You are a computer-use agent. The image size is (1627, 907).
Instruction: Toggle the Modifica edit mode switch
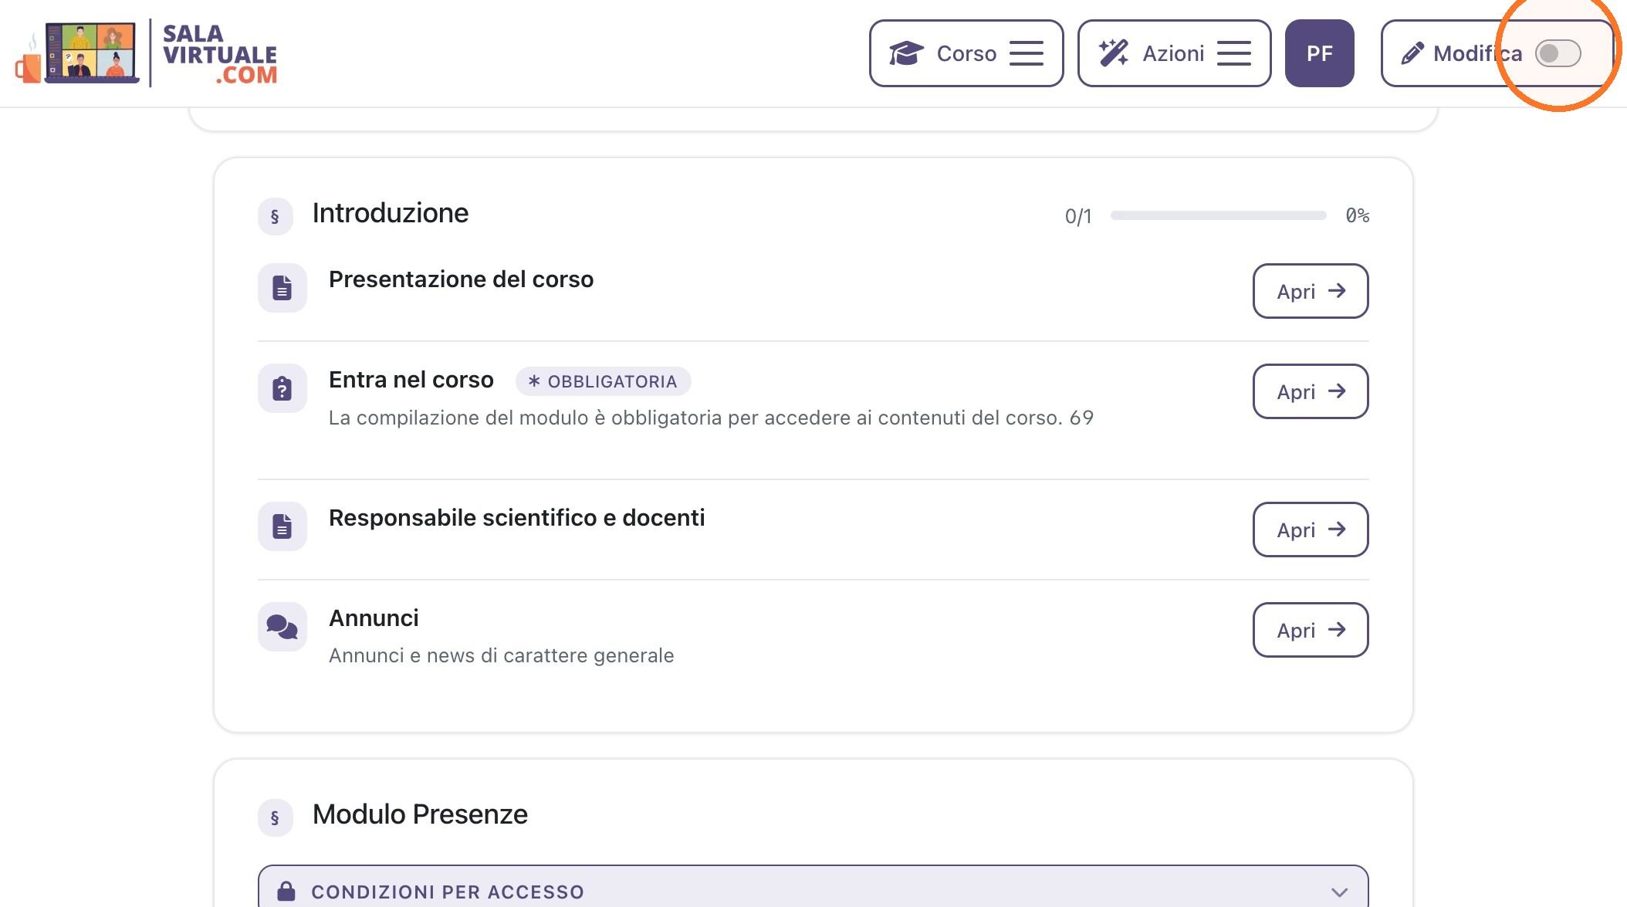(1558, 53)
